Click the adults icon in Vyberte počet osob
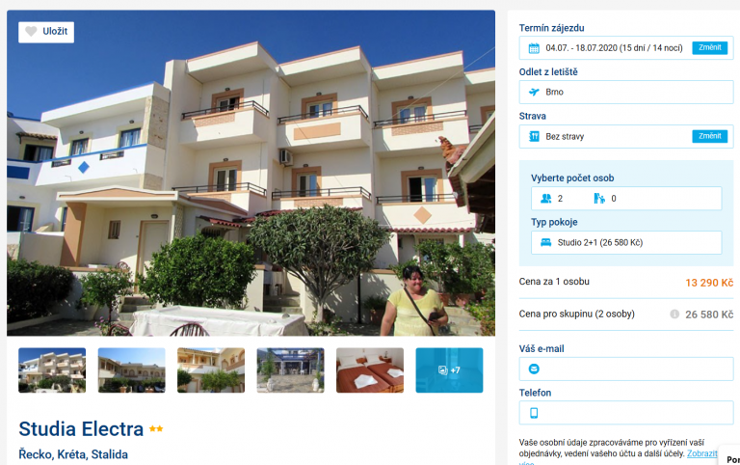 (x=546, y=199)
